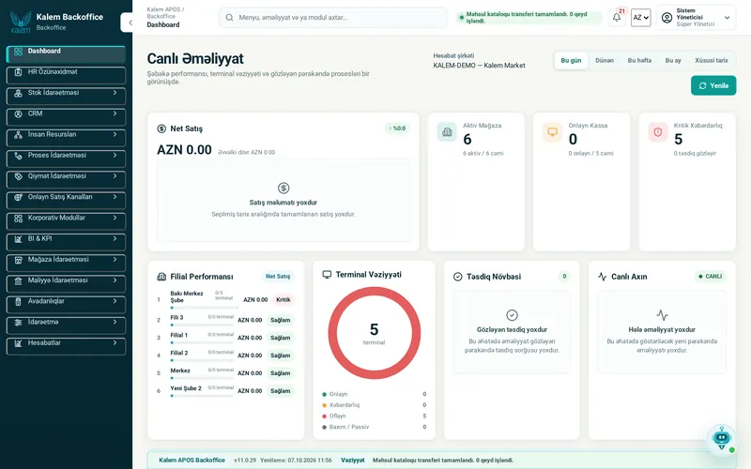751x469 pixels.
Task: Click the Avadanlıqlar device icon
Action: point(18,301)
